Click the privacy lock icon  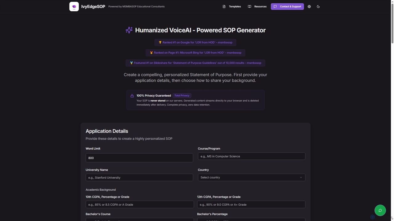(x=132, y=96)
